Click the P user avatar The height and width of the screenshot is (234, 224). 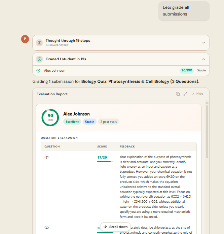(25, 39)
